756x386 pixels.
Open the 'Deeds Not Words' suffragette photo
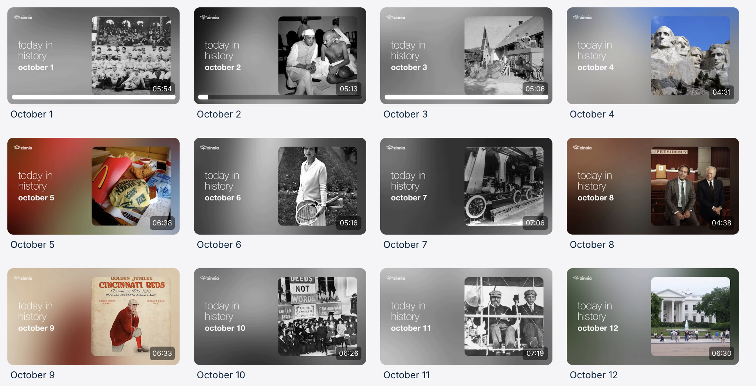318,316
